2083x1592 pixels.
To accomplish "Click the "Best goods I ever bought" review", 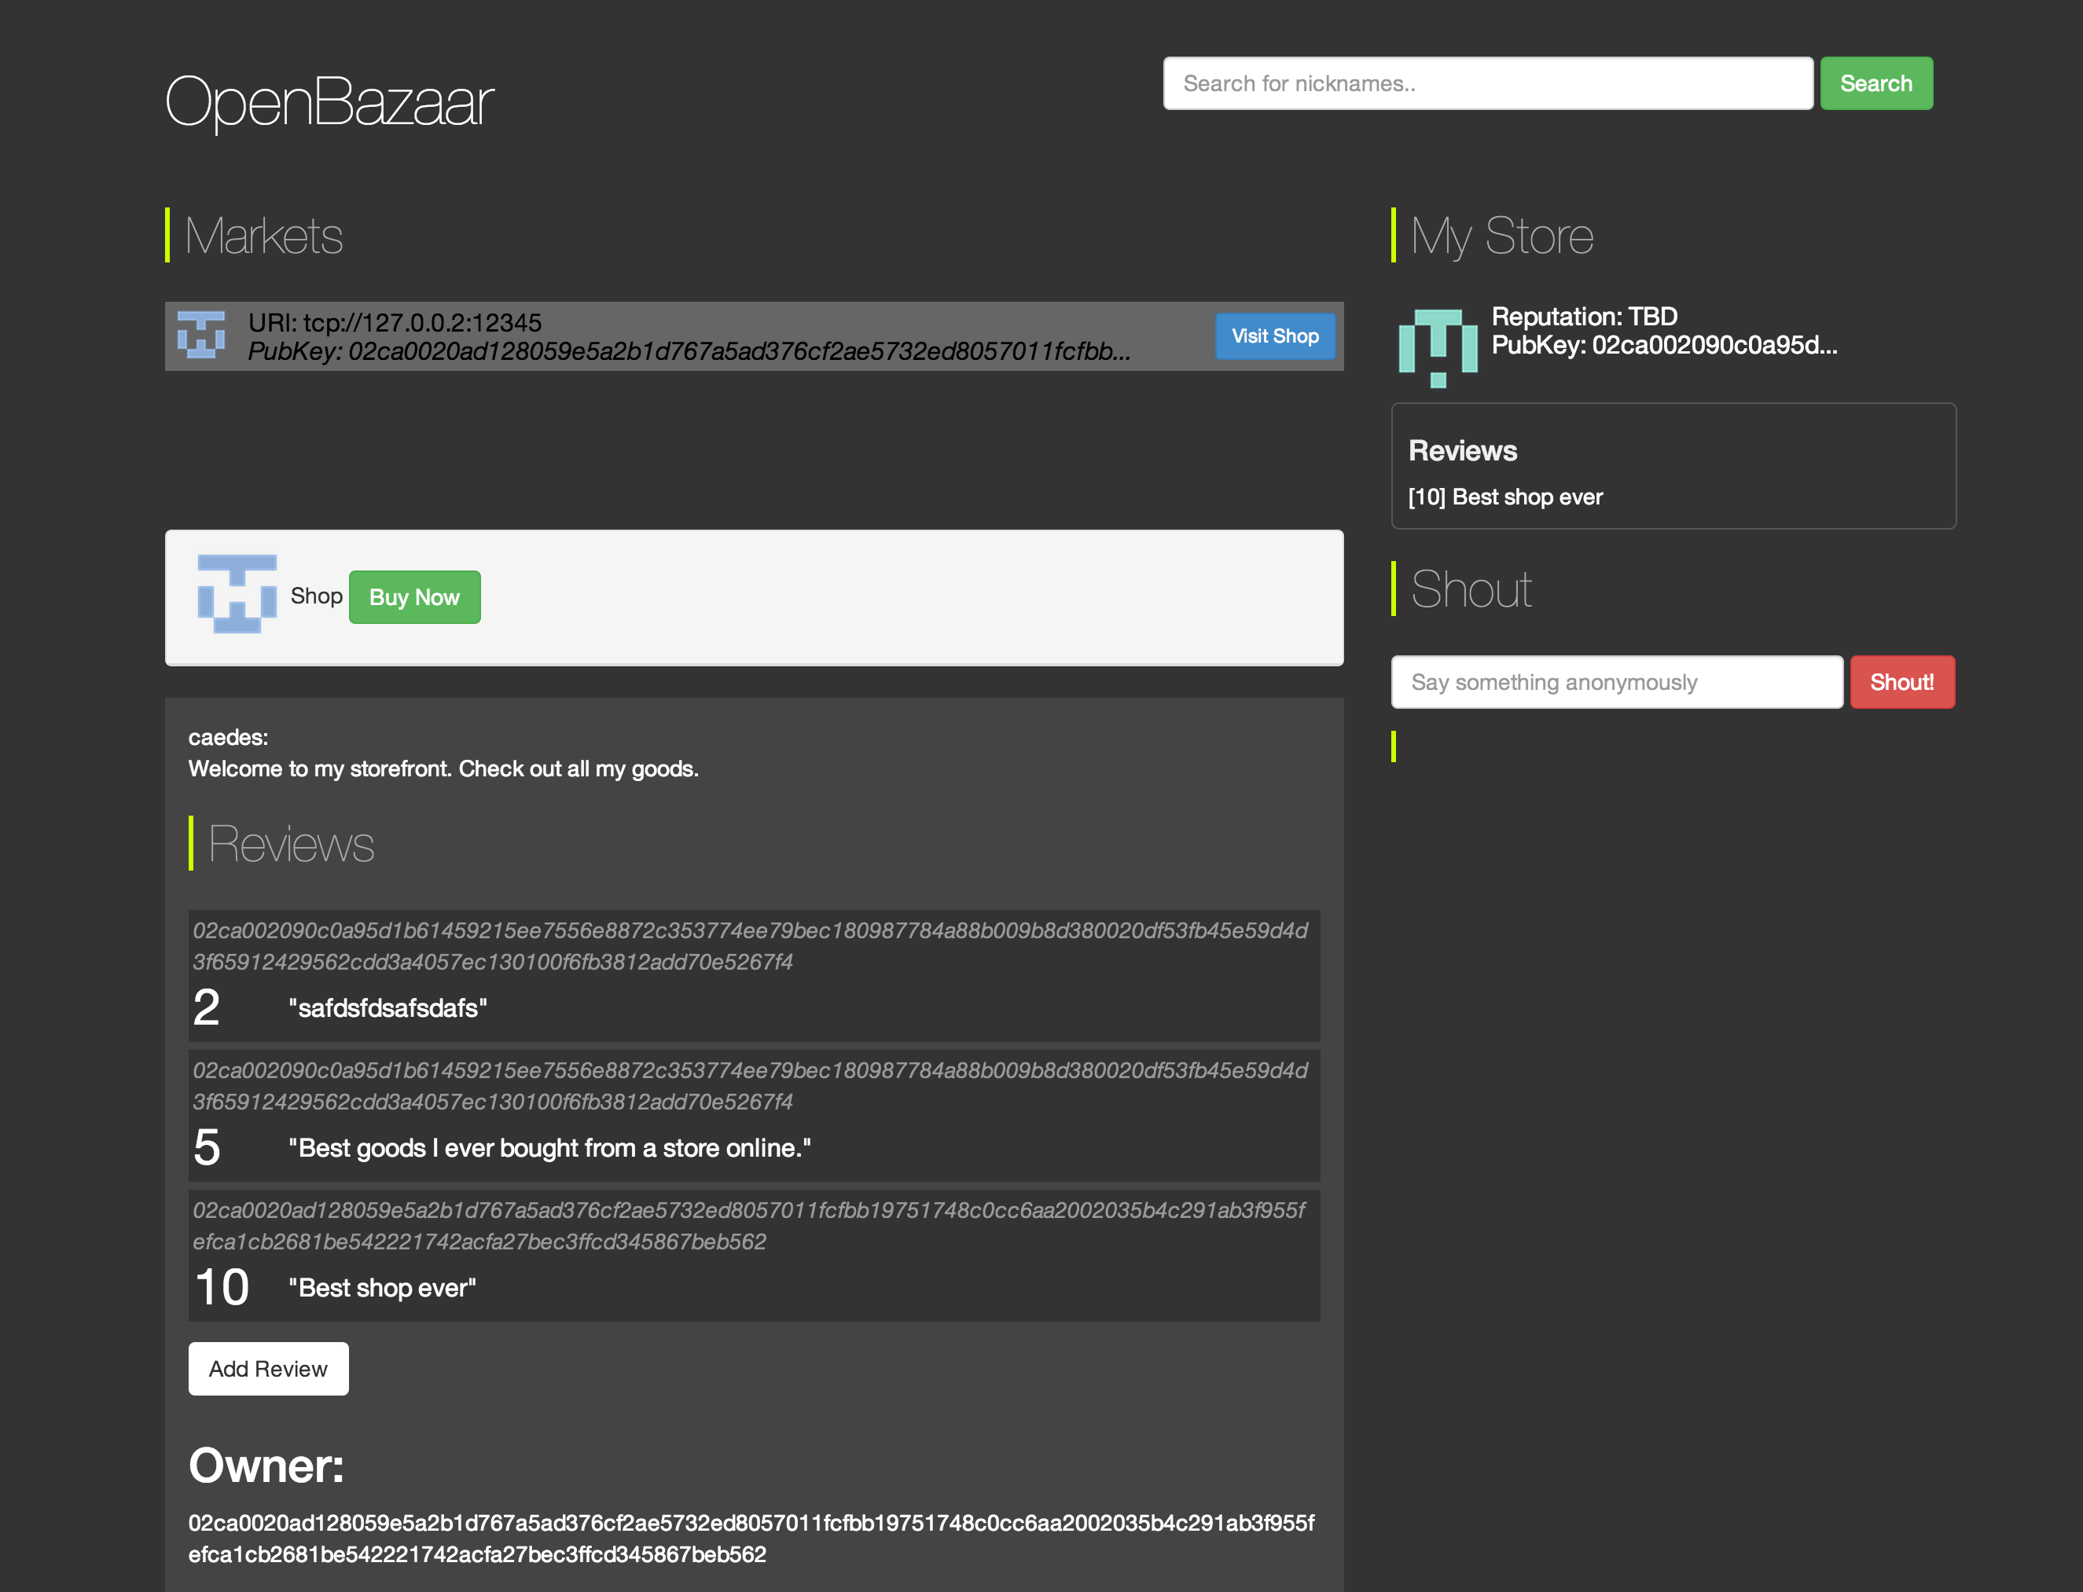I will tap(549, 1147).
